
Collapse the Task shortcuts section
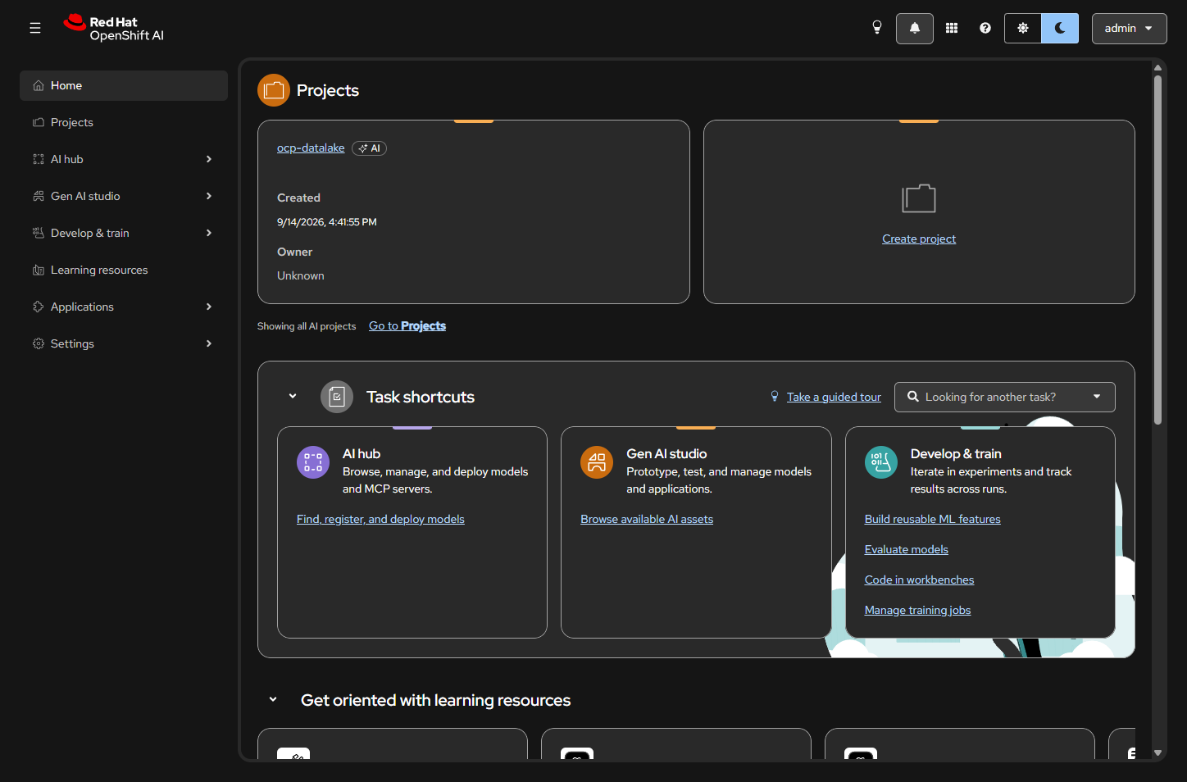(293, 397)
